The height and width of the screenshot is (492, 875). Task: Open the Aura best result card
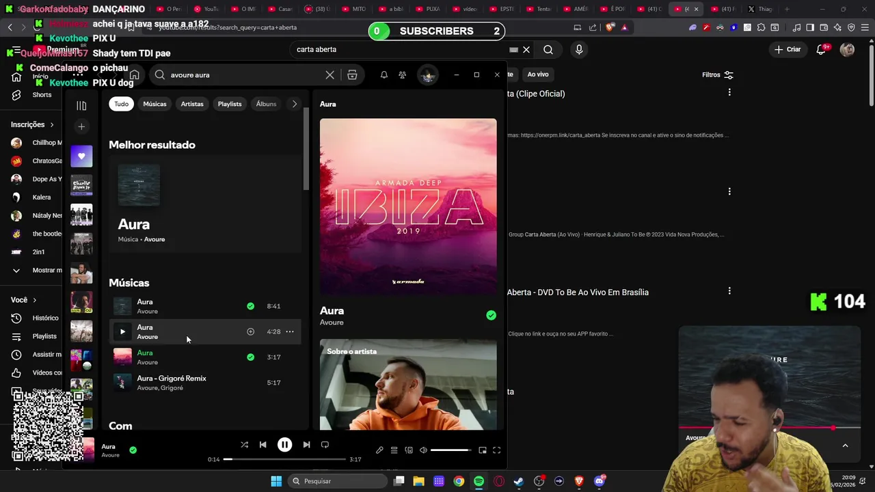coord(204,204)
